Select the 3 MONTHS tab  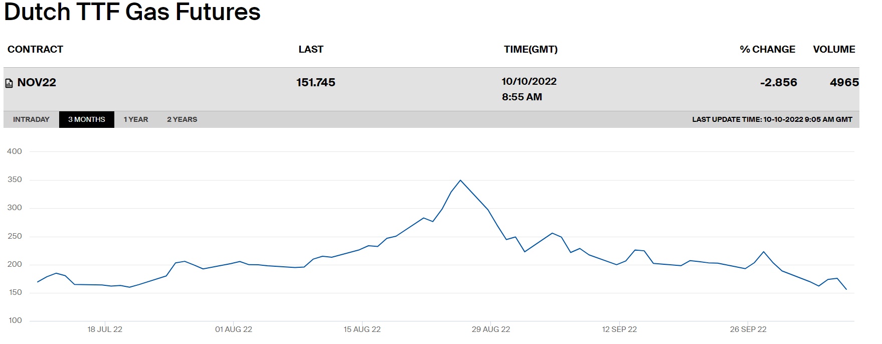click(87, 119)
